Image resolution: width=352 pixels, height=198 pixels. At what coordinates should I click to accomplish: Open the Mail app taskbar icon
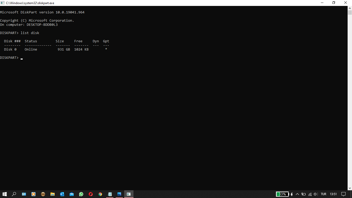72,194
